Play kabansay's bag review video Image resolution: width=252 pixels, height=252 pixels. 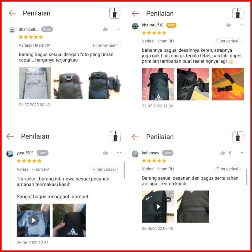point(158,207)
